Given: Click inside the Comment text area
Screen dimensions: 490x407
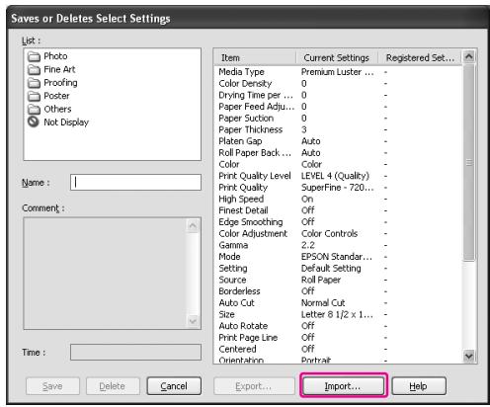Looking at the screenshot, I should tap(106, 274).
